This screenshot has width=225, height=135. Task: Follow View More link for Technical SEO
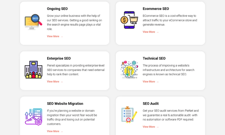click(x=150, y=82)
